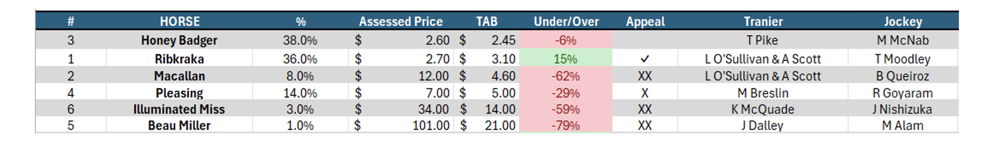This screenshot has width=1000, height=148.
Task: Click the XX appeal mark for Beau Miller
Action: point(645,126)
